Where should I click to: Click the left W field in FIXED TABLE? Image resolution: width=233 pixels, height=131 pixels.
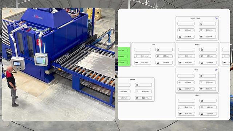[x=186, y=37]
